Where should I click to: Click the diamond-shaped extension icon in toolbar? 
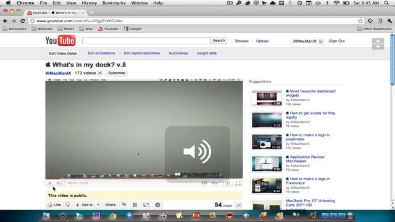pos(370,21)
